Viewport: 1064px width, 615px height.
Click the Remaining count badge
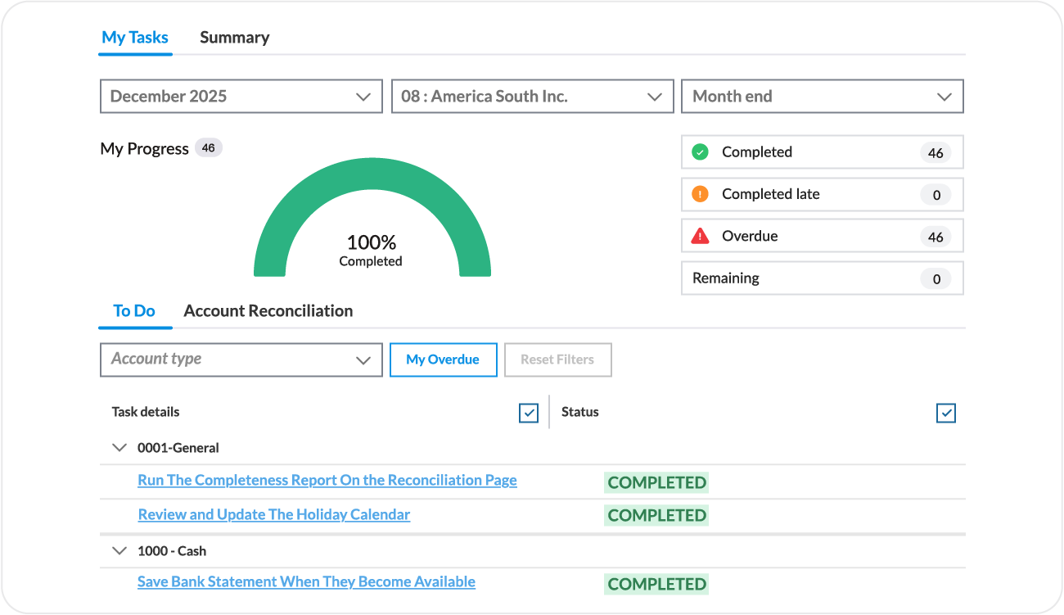click(x=936, y=279)
